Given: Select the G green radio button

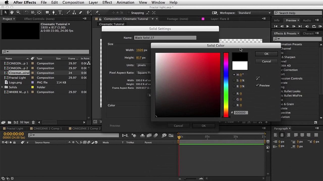Looking at the screenshot, I should 234,99.
